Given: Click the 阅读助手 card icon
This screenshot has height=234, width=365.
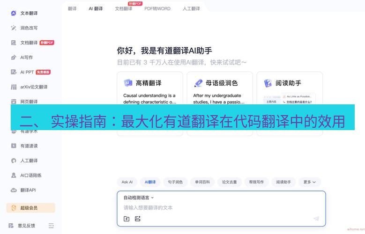Looking at the screenshot, I should tap(268, 83).
